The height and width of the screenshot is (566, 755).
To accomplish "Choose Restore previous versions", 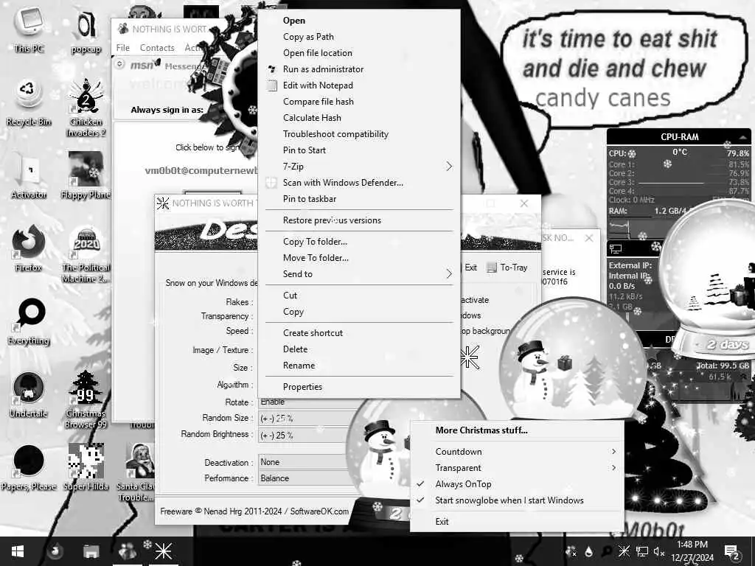I will click(359, 220).
